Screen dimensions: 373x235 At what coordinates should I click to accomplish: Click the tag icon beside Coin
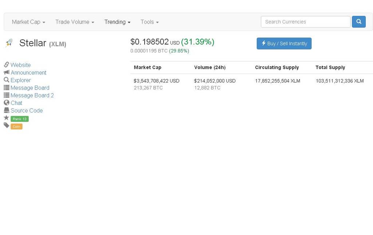click(x=7, y=125)
